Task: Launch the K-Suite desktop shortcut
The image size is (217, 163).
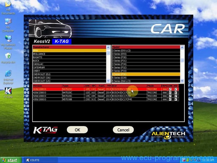Action: [x=8, y=91]
